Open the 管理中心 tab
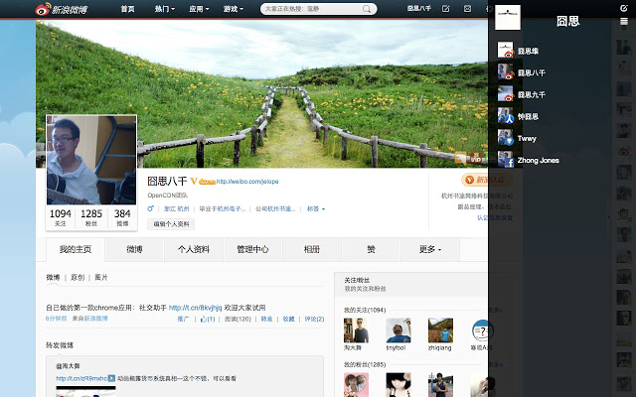636x397 pixels. pos(252,249)
